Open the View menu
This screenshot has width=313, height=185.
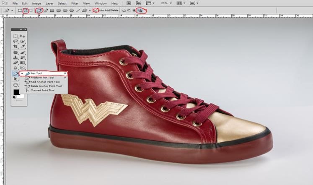click(x=86, y=3)
